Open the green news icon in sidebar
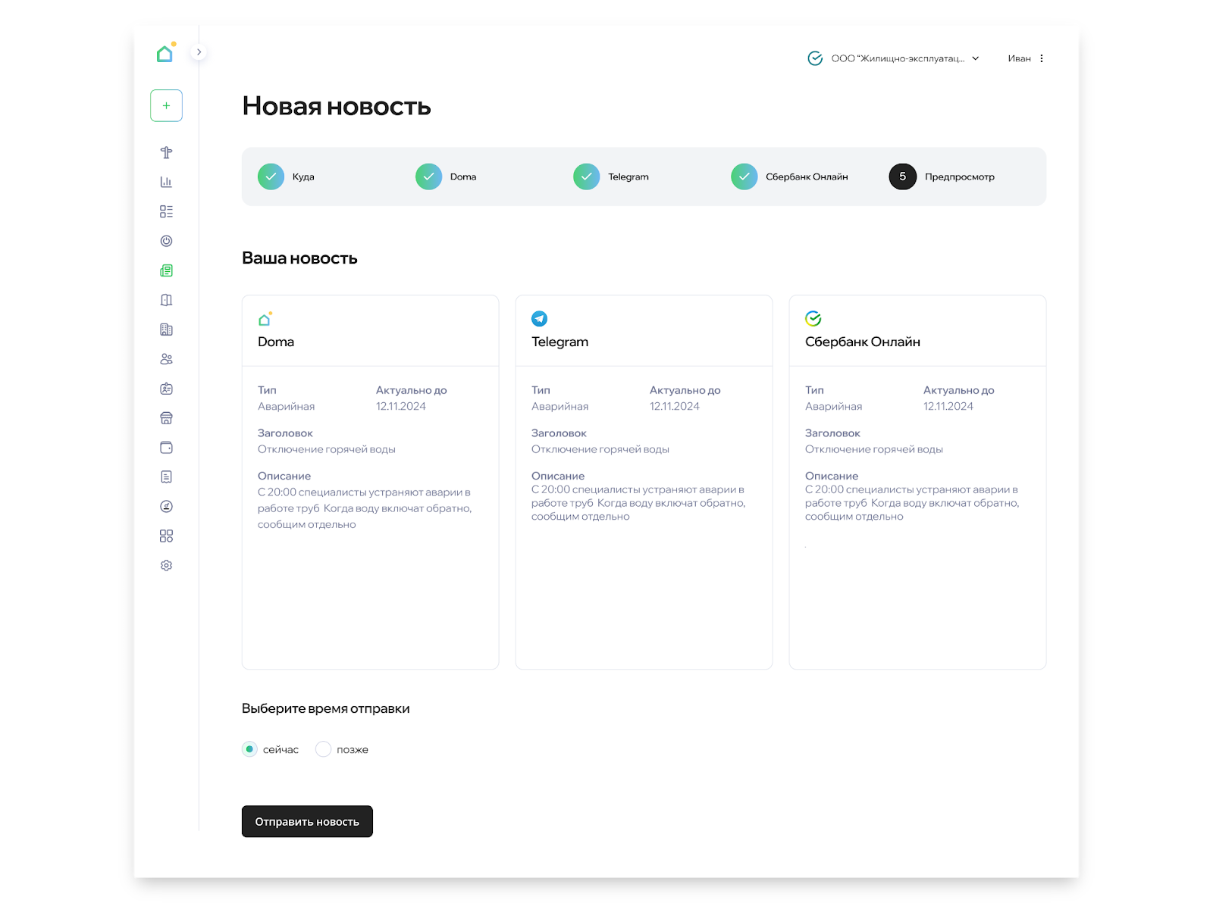 coord(166,270)
